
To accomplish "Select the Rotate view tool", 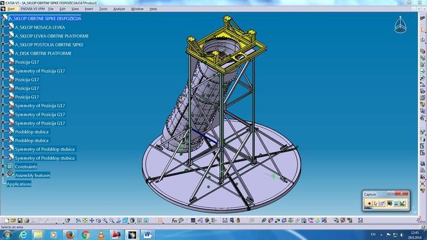I will [98, 220].
